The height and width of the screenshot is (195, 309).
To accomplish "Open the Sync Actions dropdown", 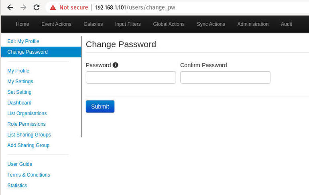I will [x=211, y=24].
